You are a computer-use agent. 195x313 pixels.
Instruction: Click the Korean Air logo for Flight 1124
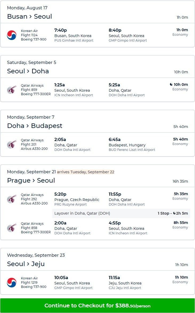pyautogui.click(x=12, y=35)
